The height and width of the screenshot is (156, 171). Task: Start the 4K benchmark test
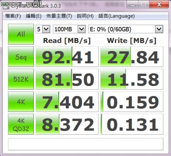[21, 102]
